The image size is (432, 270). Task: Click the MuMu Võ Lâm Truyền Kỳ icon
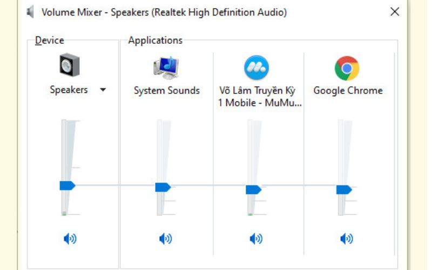(x=256, y=67)
